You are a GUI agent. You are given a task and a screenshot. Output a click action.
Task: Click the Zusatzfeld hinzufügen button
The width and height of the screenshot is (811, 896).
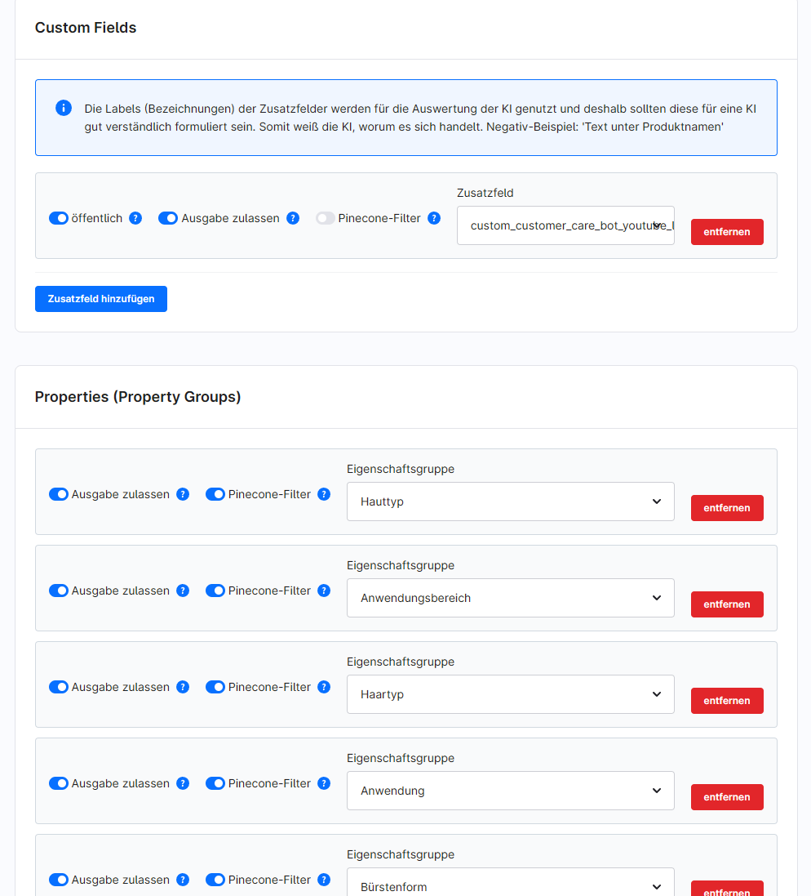(x=100, y=299)
